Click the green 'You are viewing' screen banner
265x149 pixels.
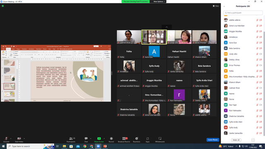point(135,2)
